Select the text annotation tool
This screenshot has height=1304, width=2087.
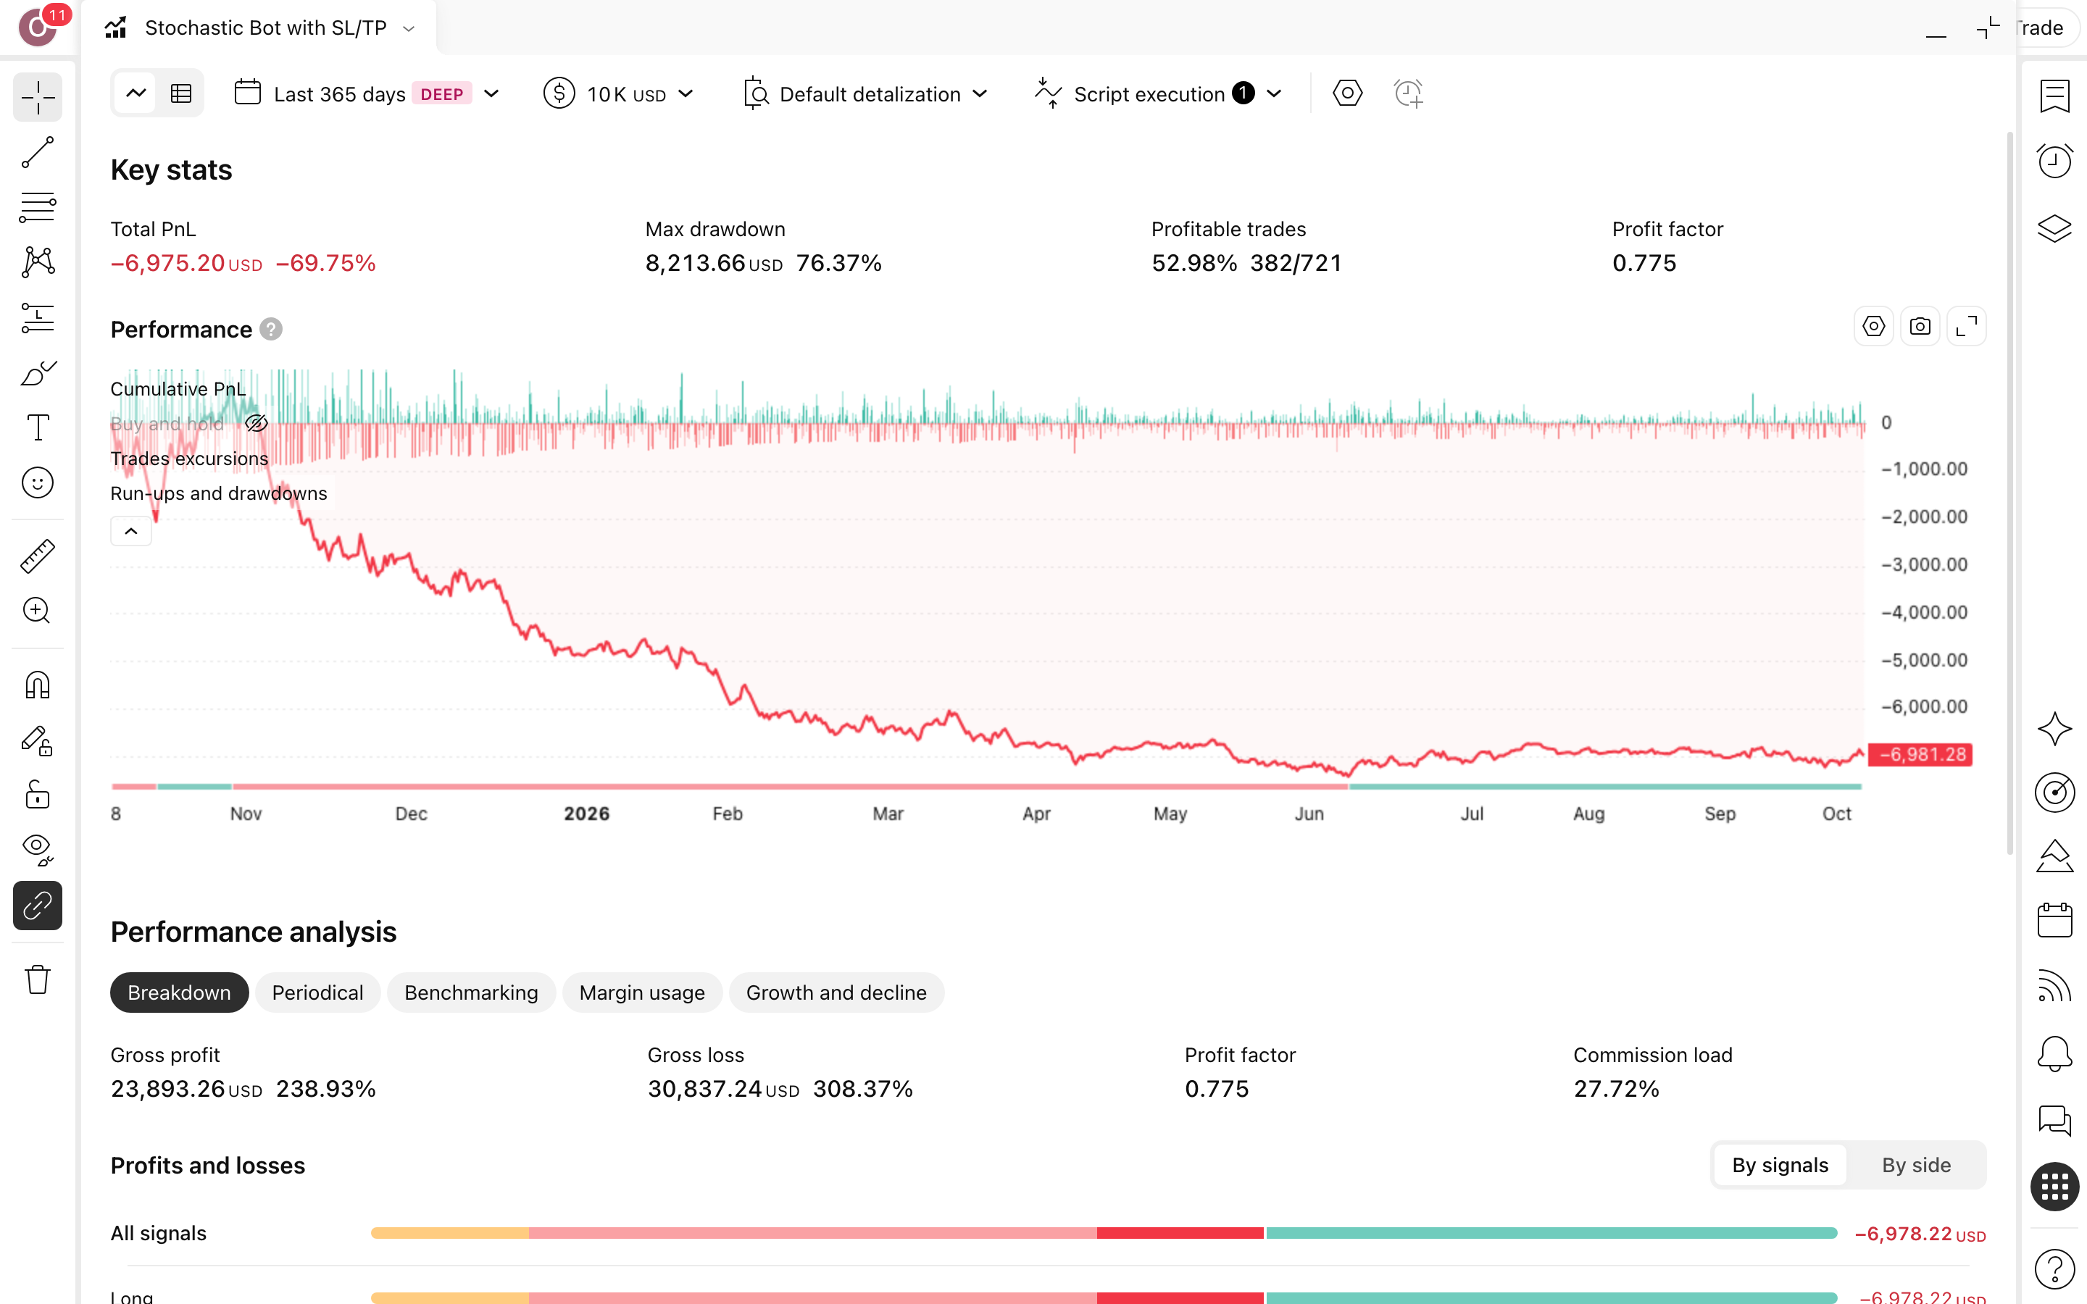38,427
